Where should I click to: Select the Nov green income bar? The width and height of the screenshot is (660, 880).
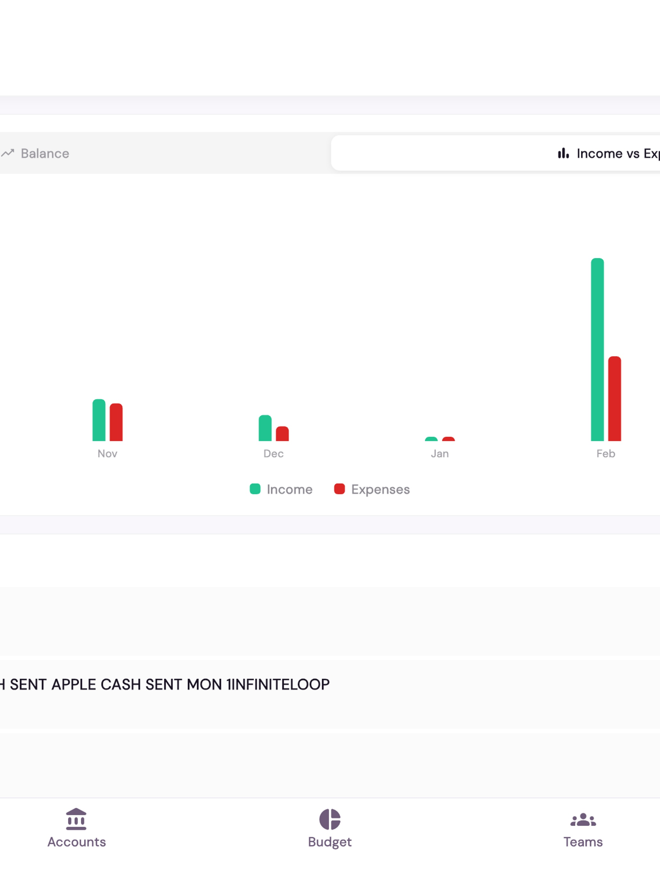click(x=99, y=420)
